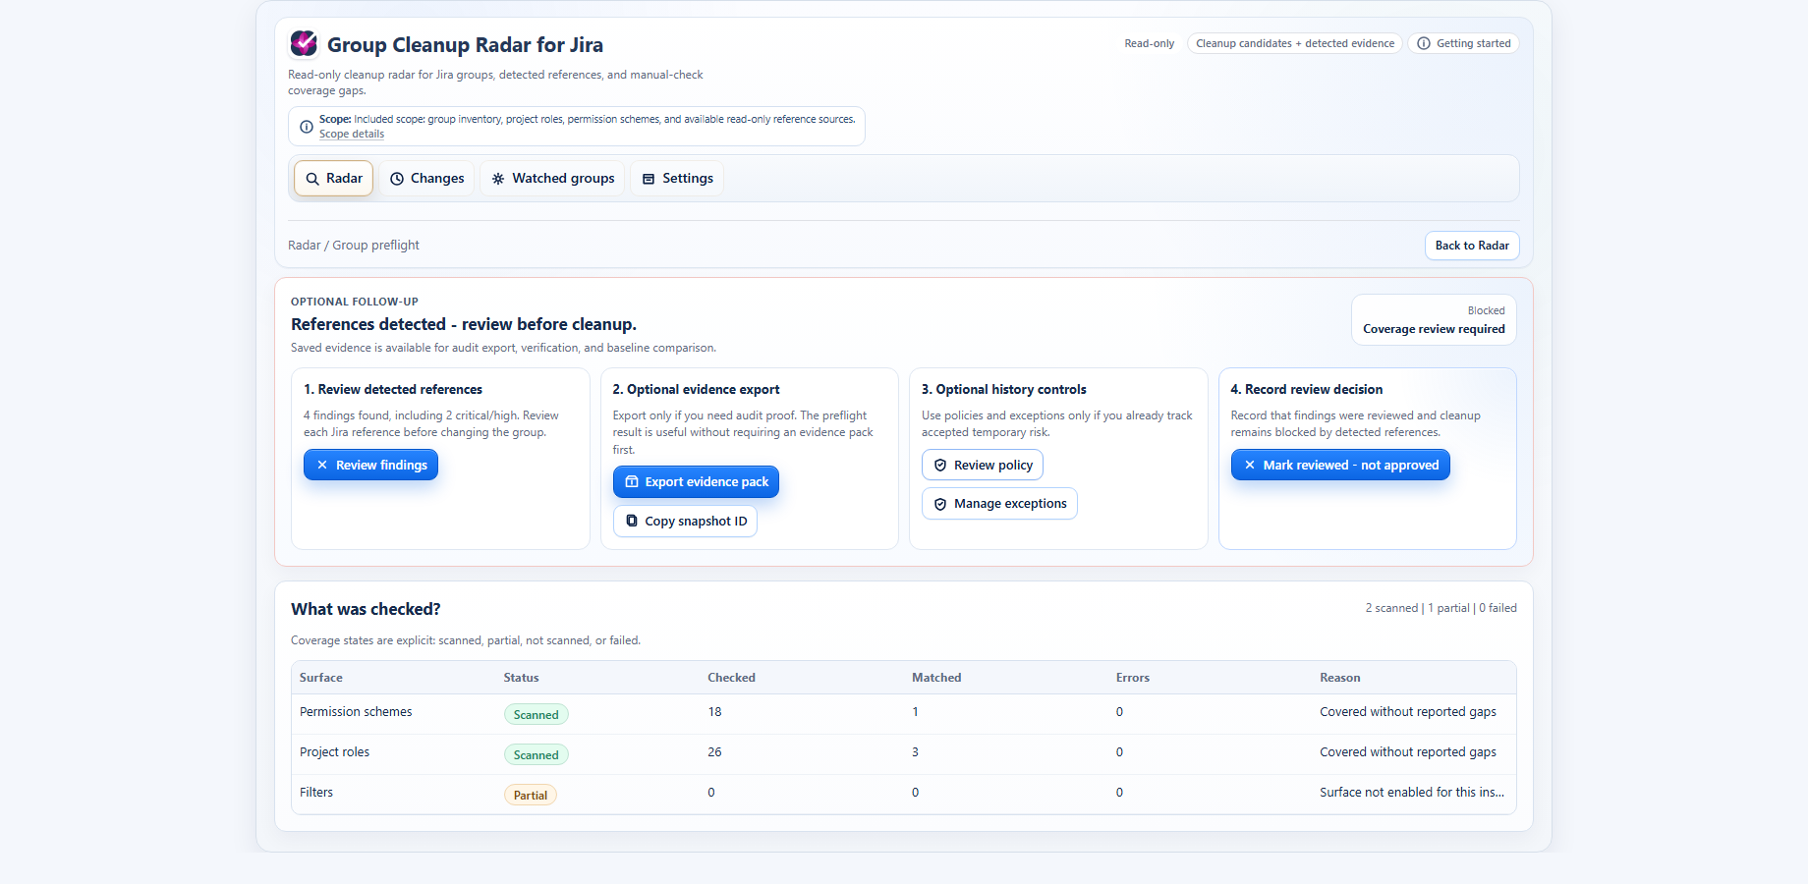Viewport: 1808px width, 884px height.
Task: Click the 'What was checked?' heading
Action: [366, 609]
